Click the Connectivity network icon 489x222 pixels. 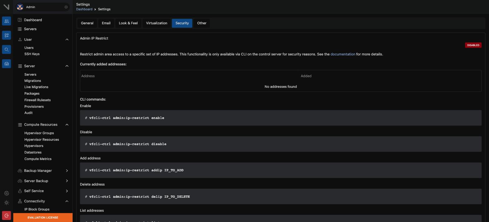20,201
